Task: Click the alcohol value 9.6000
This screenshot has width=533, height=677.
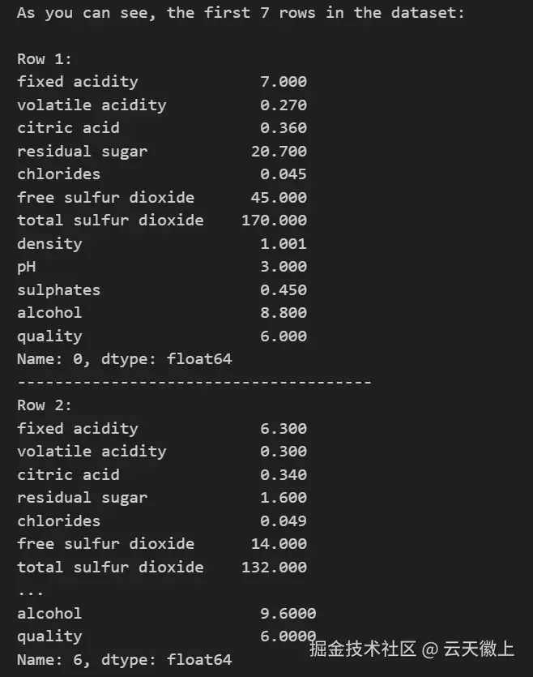Action: (288, 614)
